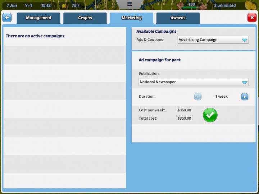
Task: Increase campaign duration with right arrow
Action: [x=245, y=97]
